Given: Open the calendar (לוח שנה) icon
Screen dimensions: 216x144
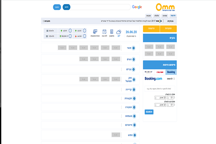Looking at the screenshot, I should click(104, 32).
